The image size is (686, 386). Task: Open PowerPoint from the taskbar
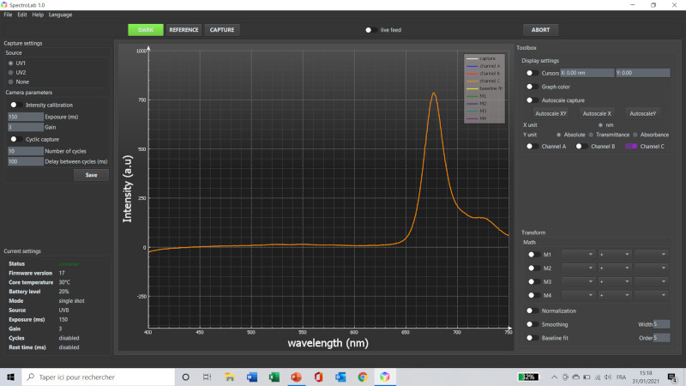point(297,377)
